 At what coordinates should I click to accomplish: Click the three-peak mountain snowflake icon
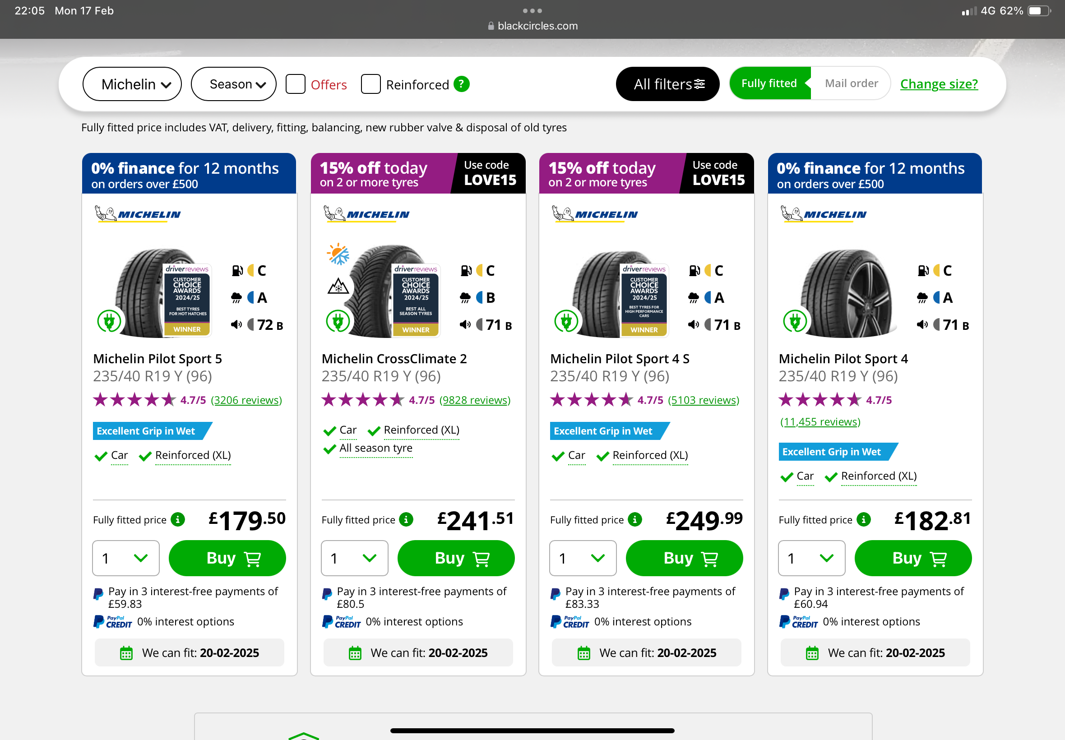coord(338,286)
